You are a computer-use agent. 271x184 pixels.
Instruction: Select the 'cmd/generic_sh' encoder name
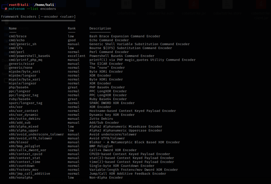click(23, 44)
